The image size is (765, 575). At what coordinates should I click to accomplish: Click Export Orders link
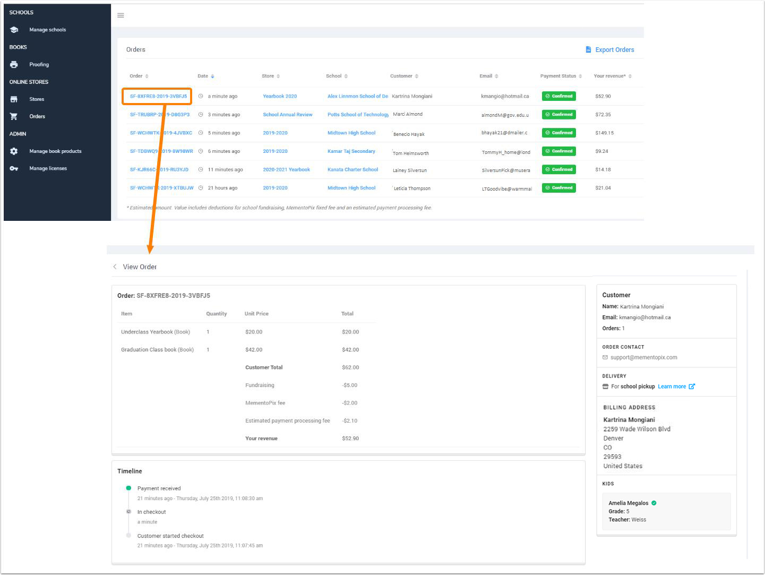coord(614,49)
